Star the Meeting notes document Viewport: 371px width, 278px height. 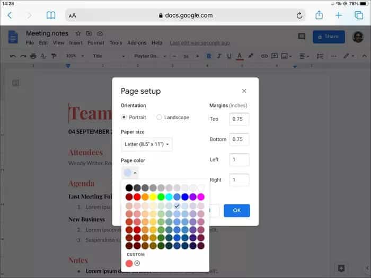click(x=78, y=33)
